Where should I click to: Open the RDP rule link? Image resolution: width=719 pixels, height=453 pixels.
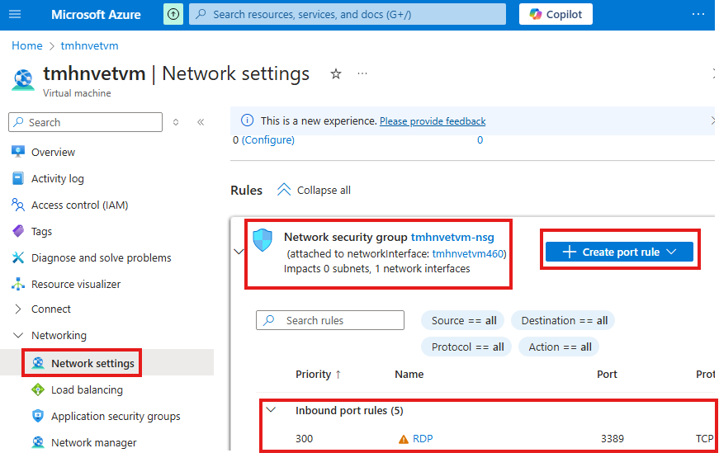[x=423, y=439]
